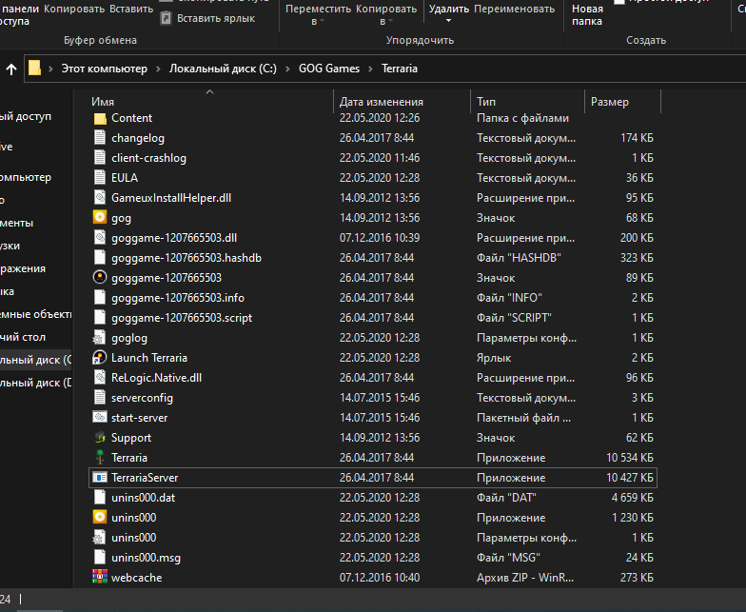Click the Переименовать ribbon button
This screenshot has width=746, height=612.
[514, 10]
